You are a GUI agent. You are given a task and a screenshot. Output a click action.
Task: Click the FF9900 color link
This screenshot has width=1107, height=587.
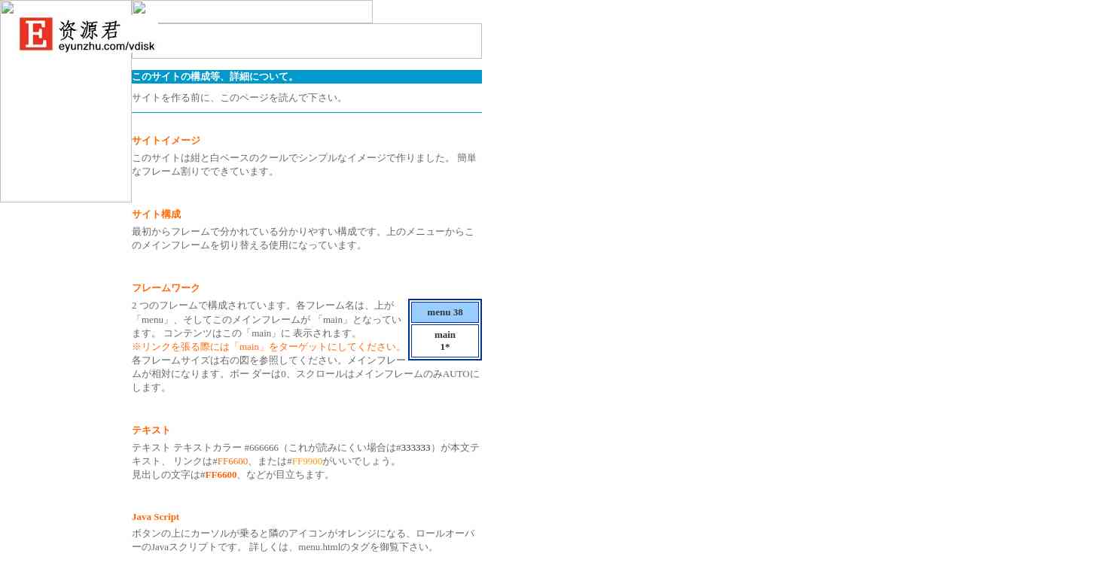click(307, 461)
